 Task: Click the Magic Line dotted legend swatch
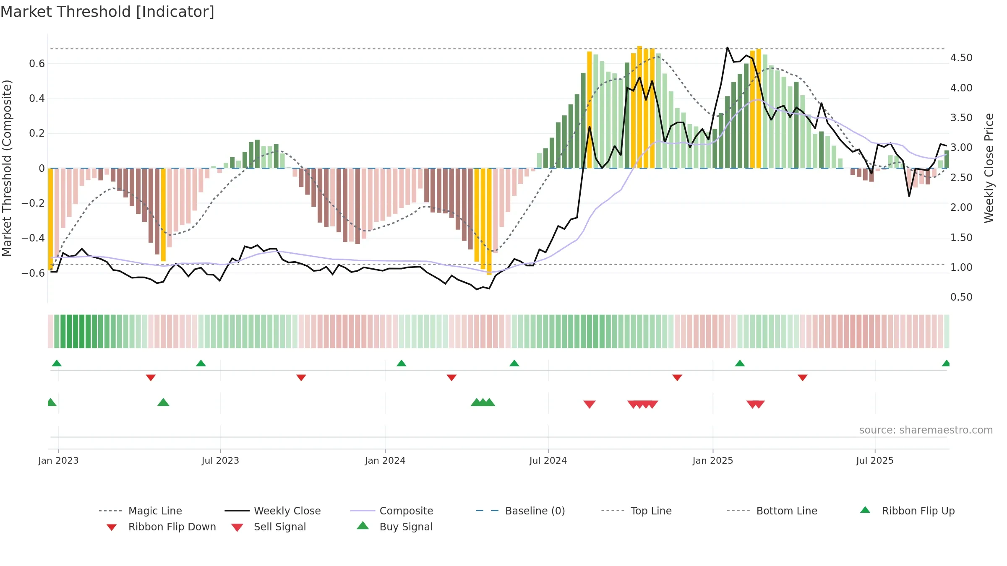(x=110, y=511)
